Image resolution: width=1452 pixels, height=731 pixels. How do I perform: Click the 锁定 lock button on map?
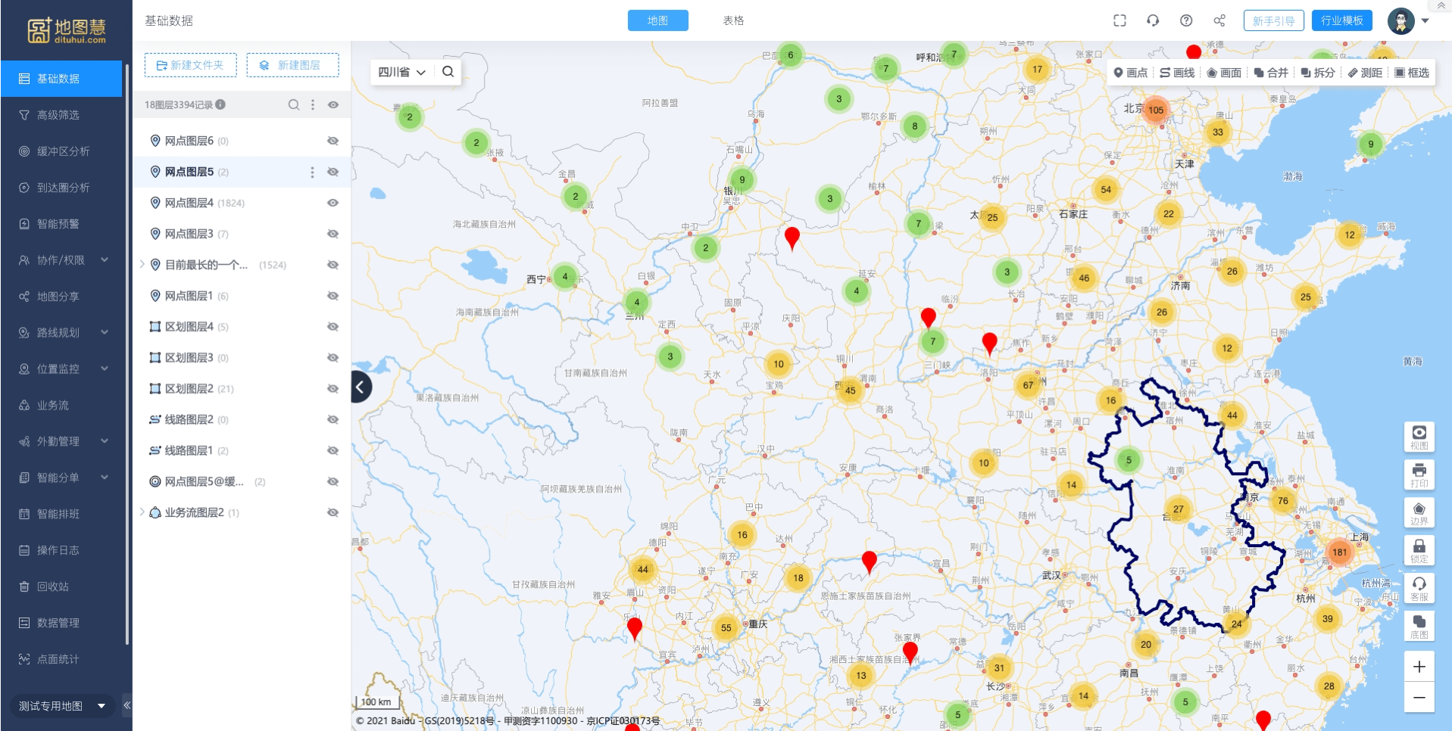(1419, 550)
